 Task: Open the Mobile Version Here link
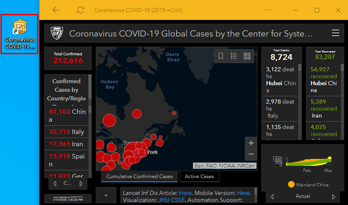click(243, 193)
